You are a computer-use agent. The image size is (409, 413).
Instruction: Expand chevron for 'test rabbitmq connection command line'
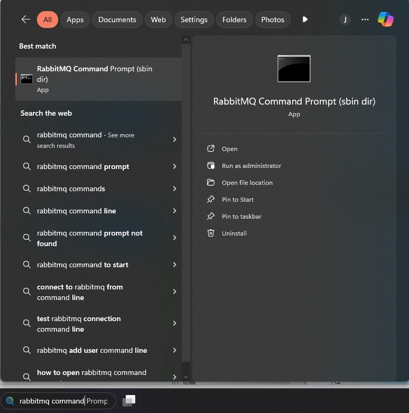click(174, 323)
